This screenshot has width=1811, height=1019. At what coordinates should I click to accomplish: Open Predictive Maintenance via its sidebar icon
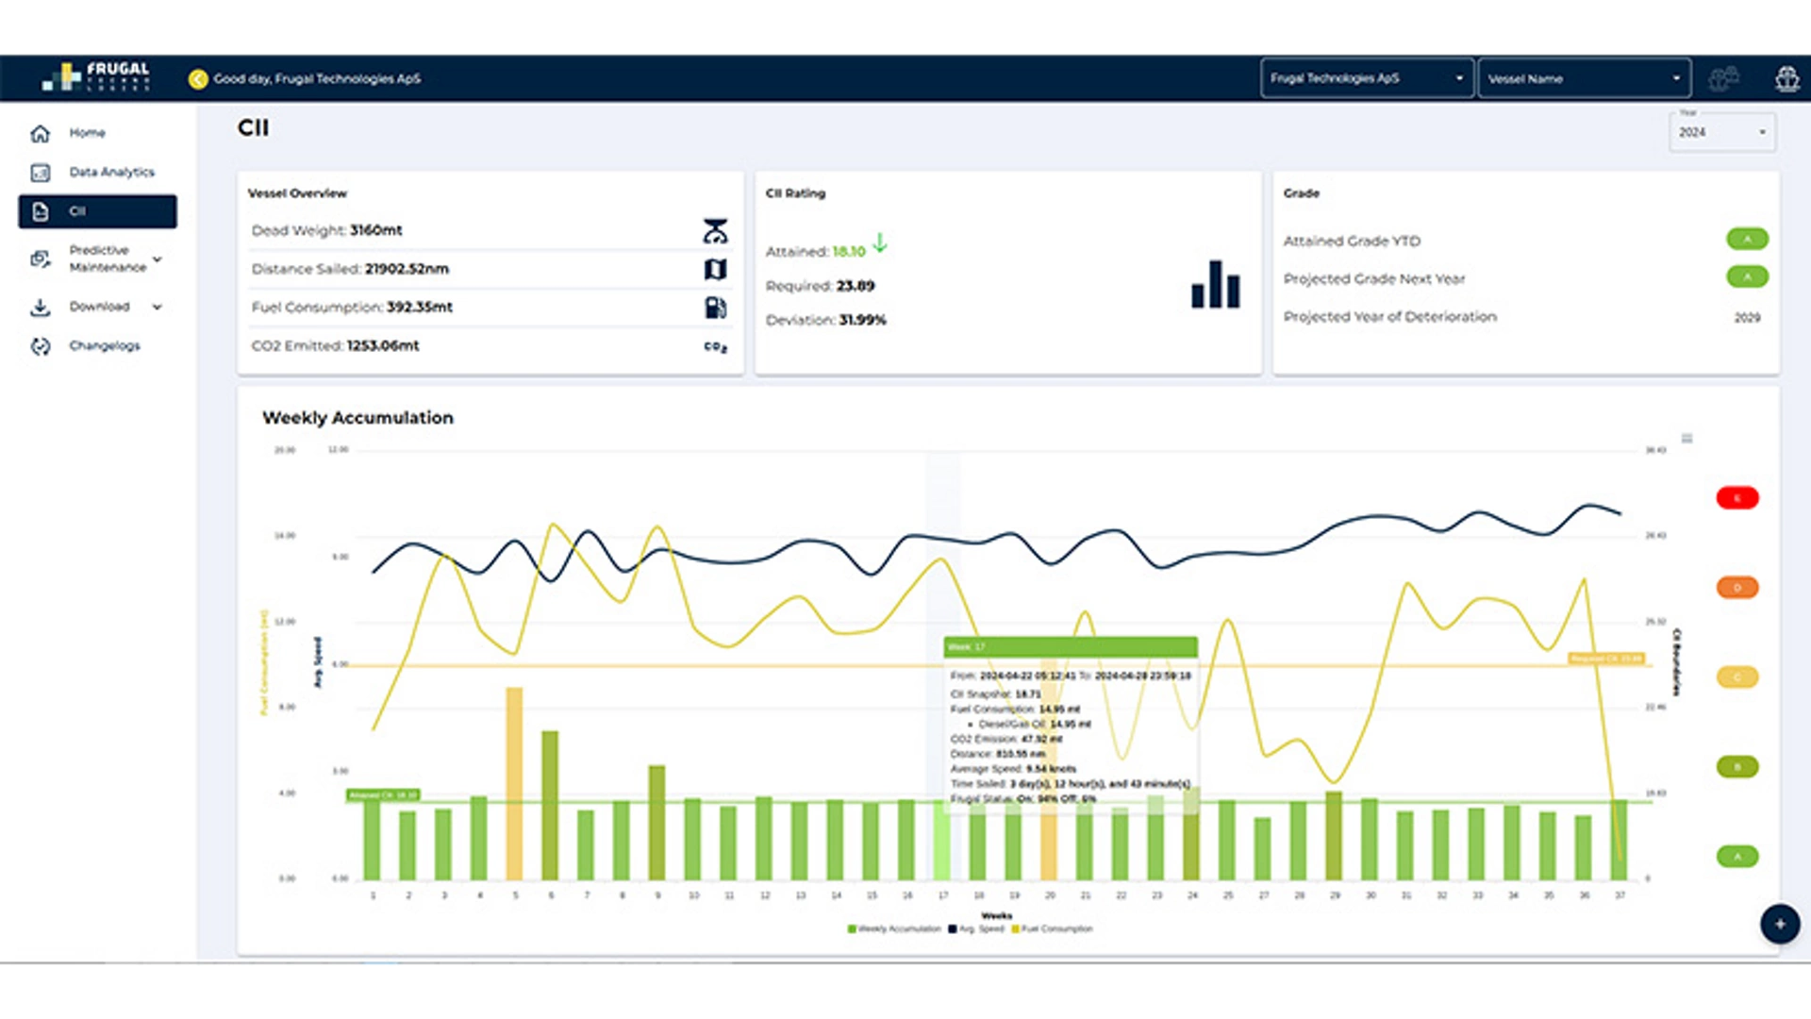[40, 259]
